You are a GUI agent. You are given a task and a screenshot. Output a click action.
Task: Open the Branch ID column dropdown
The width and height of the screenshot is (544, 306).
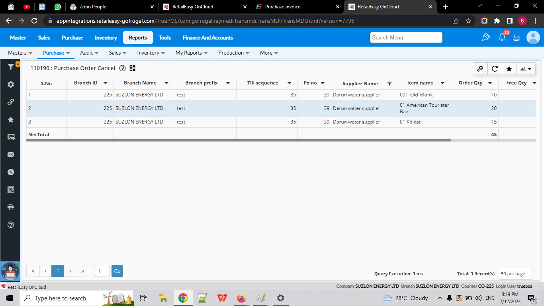[105, 83]
